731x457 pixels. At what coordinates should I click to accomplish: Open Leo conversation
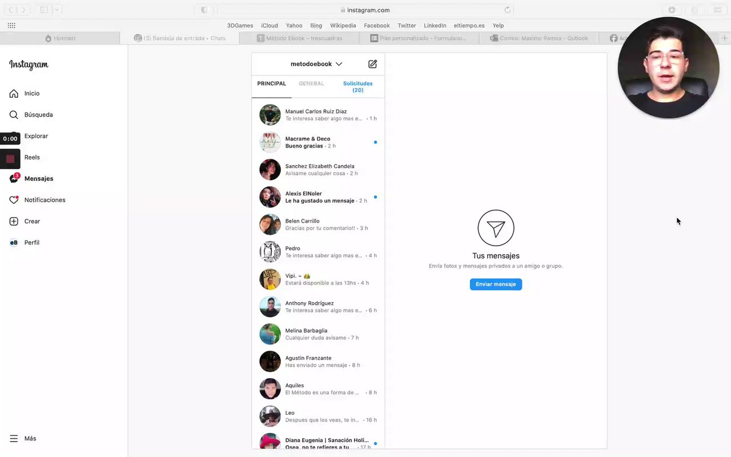318,416
